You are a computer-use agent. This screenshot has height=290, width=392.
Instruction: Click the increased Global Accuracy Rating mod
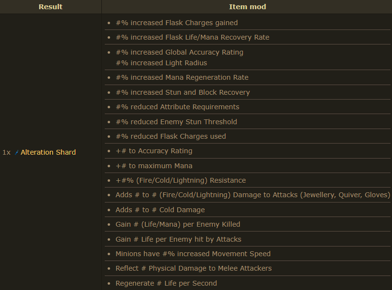179,52
